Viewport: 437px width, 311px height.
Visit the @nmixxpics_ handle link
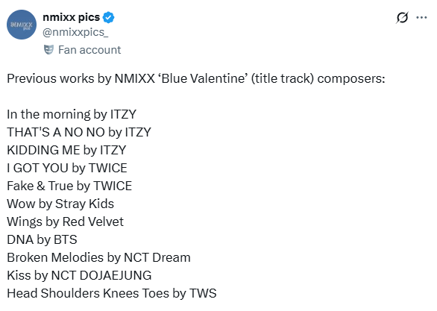[x=75, y=32]
